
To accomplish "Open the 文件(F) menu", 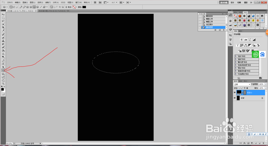I will click(10, 2).
